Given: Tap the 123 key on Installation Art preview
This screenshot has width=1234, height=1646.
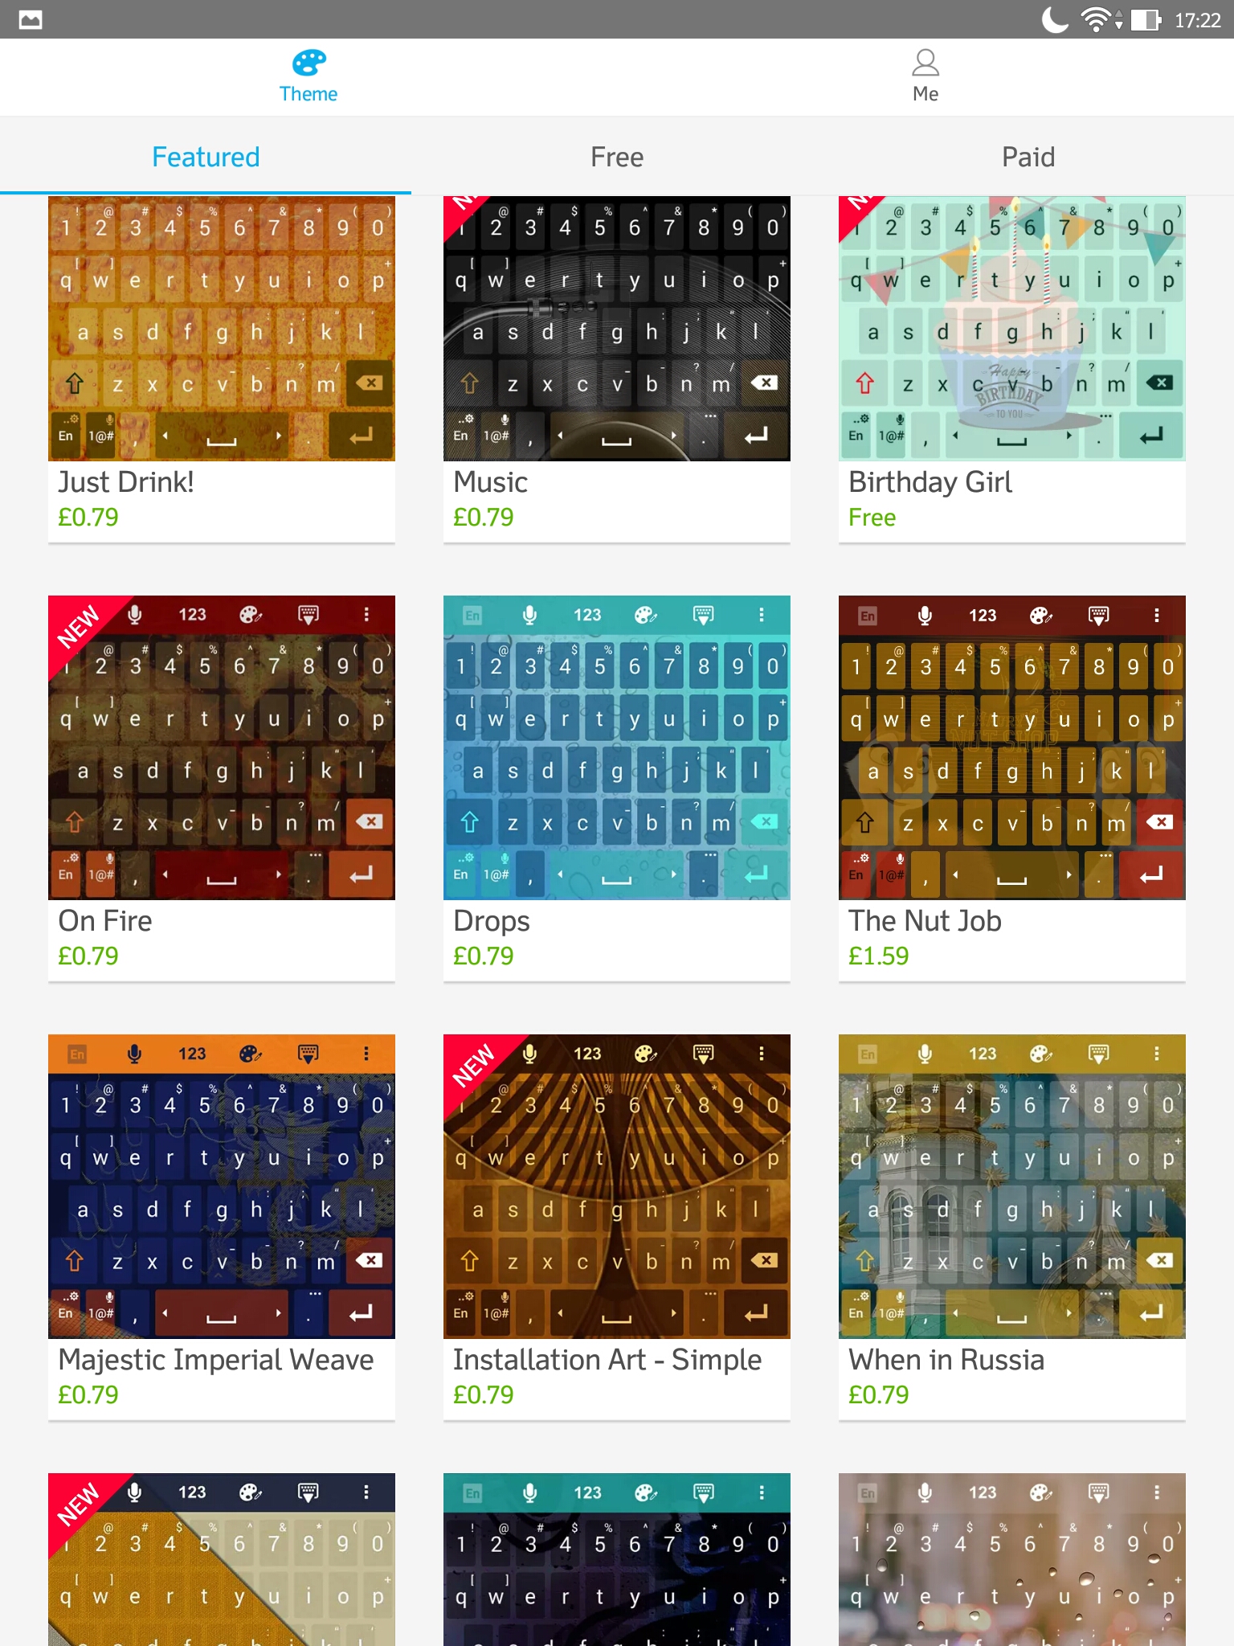Looking at the screenshot, I should coord(587,1054).
